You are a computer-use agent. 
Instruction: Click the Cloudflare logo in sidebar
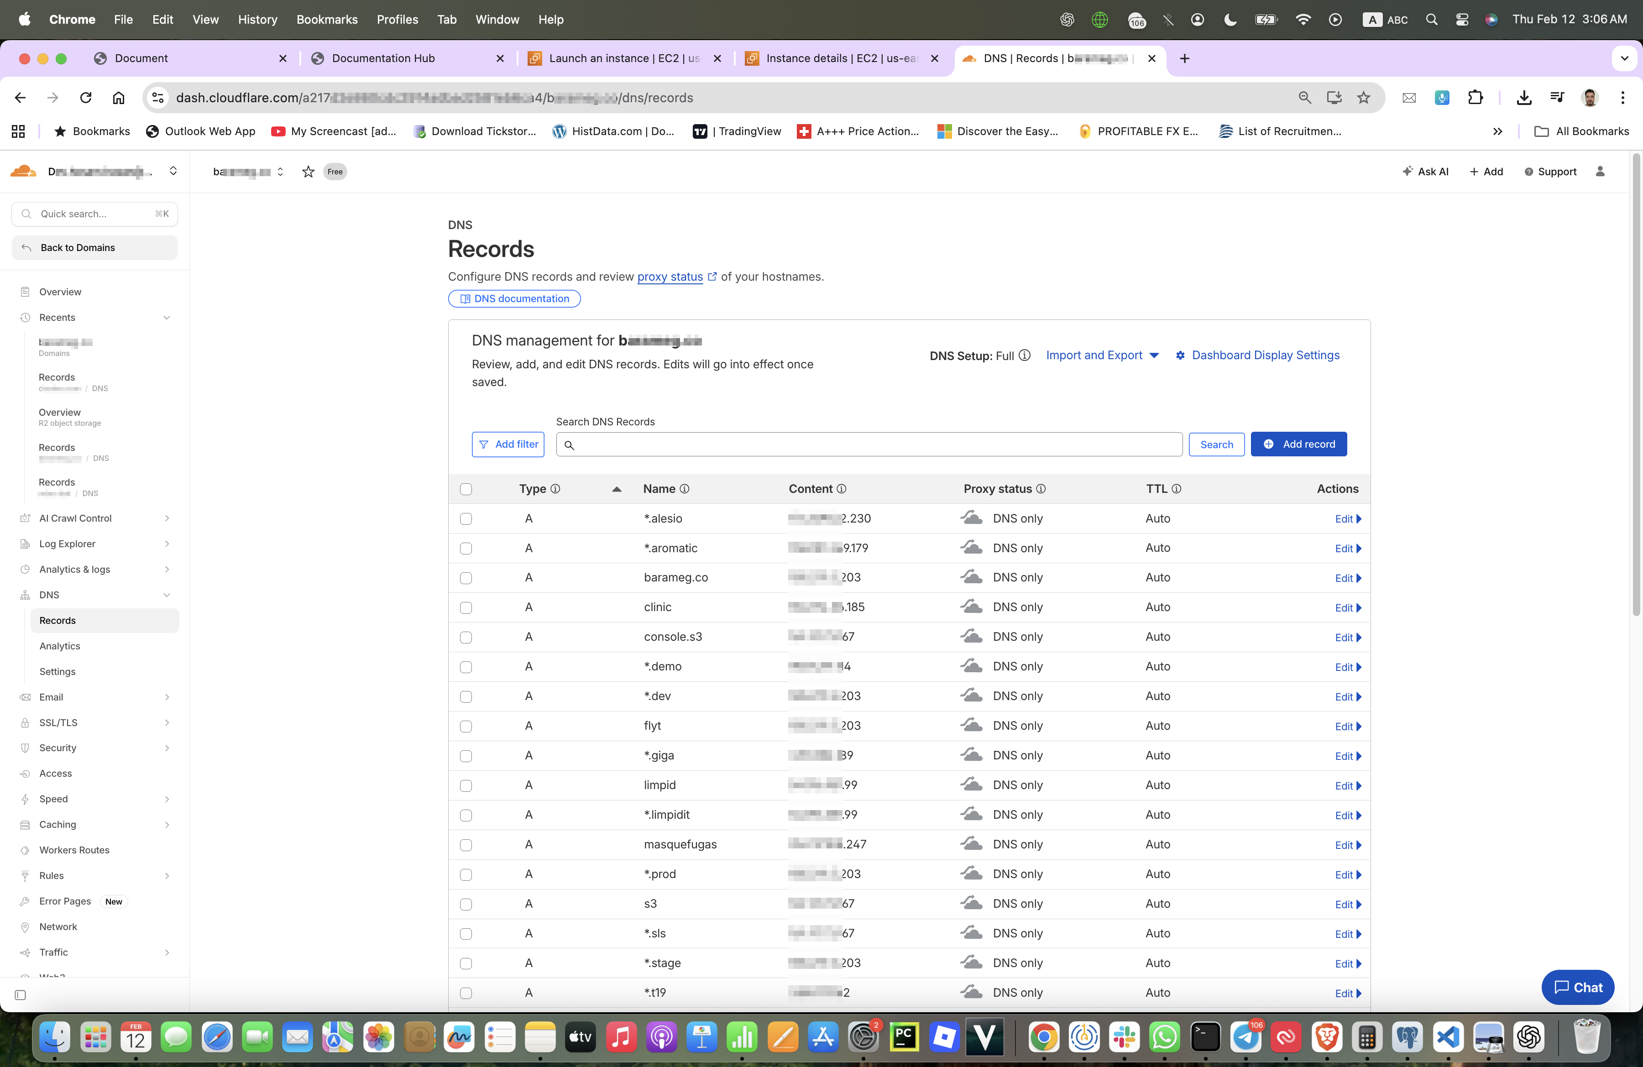point(23,171)
